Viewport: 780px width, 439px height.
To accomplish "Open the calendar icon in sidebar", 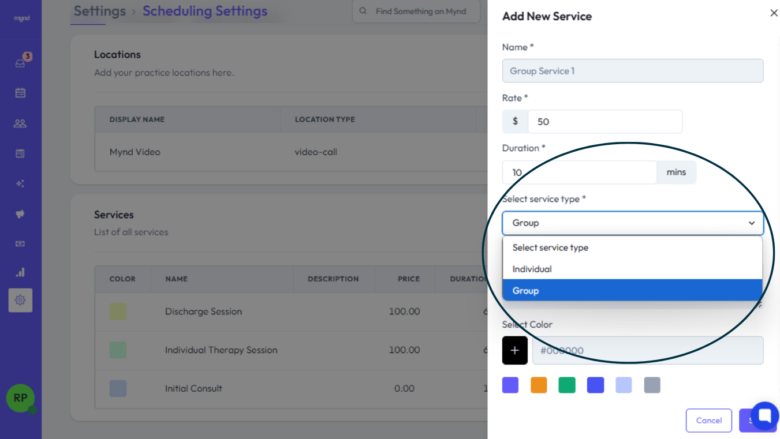I will pos(20,93).
